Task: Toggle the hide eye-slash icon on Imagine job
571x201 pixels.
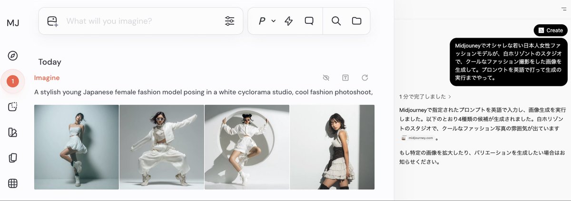Action: [326, 78]
